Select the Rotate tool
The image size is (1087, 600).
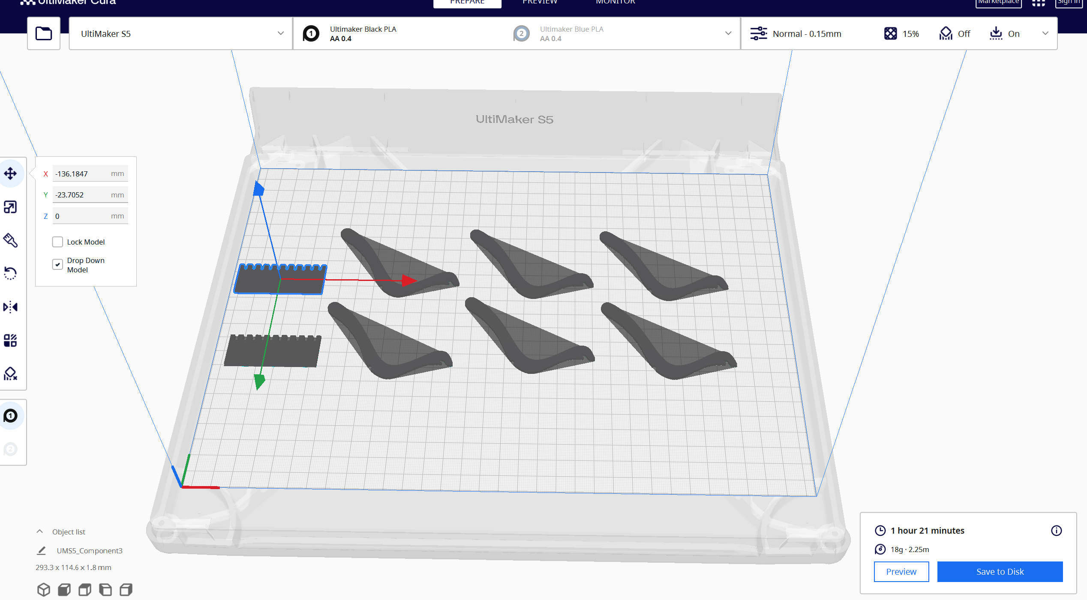[x=11, y=273]
